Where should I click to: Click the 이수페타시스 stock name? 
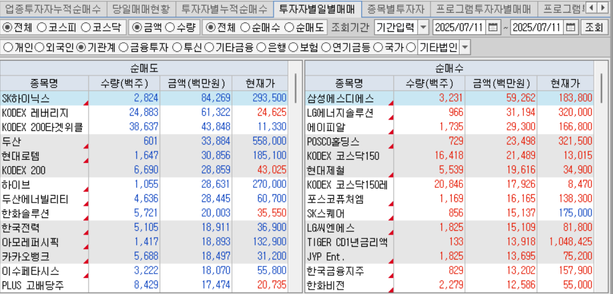pos(31,272)
